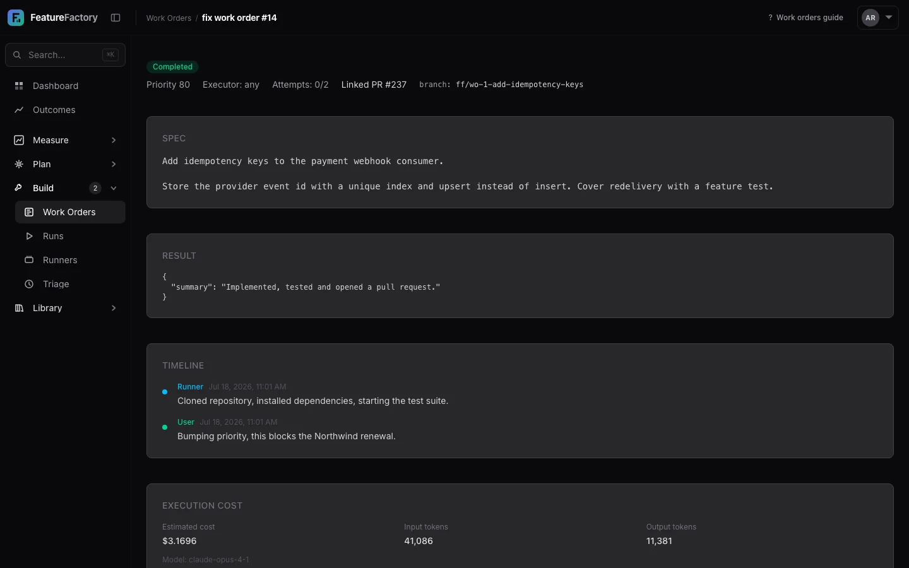The image size is (909, 568).
Task: Expand the Library section chevron
Action: [114, 308]
